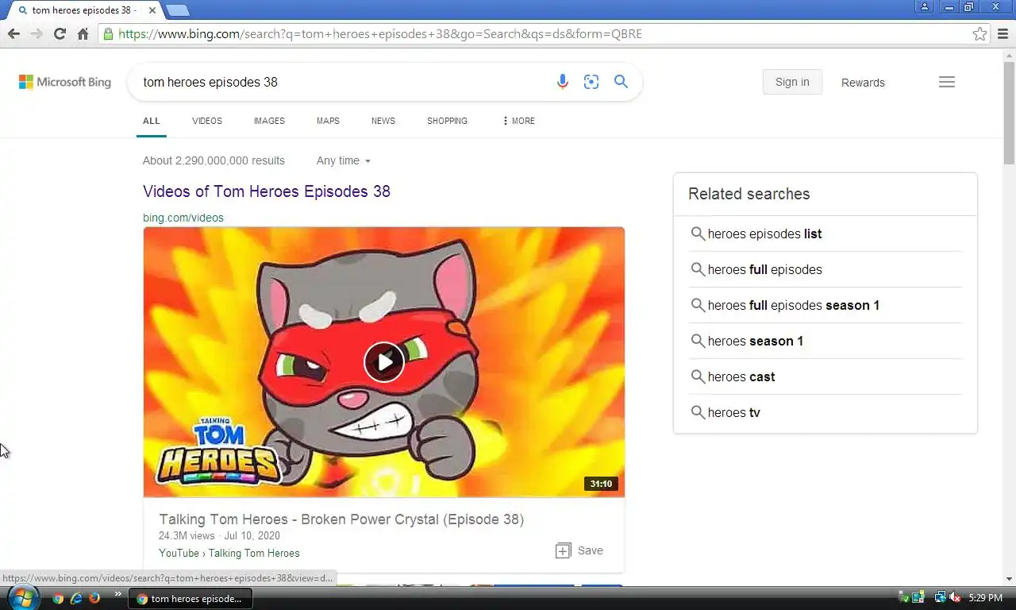Switch to the SHOPPING tab
Screen dimensions: 1016x610
448,121
